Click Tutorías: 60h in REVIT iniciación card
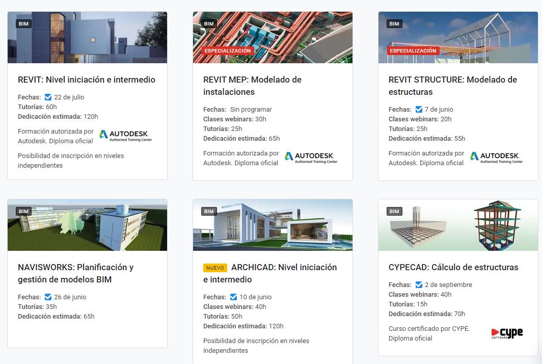Viewport: 542px width, 364px height. tap(37, 107)
